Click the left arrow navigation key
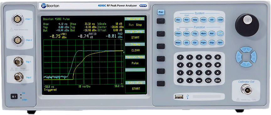 click(x=239, y=57)
